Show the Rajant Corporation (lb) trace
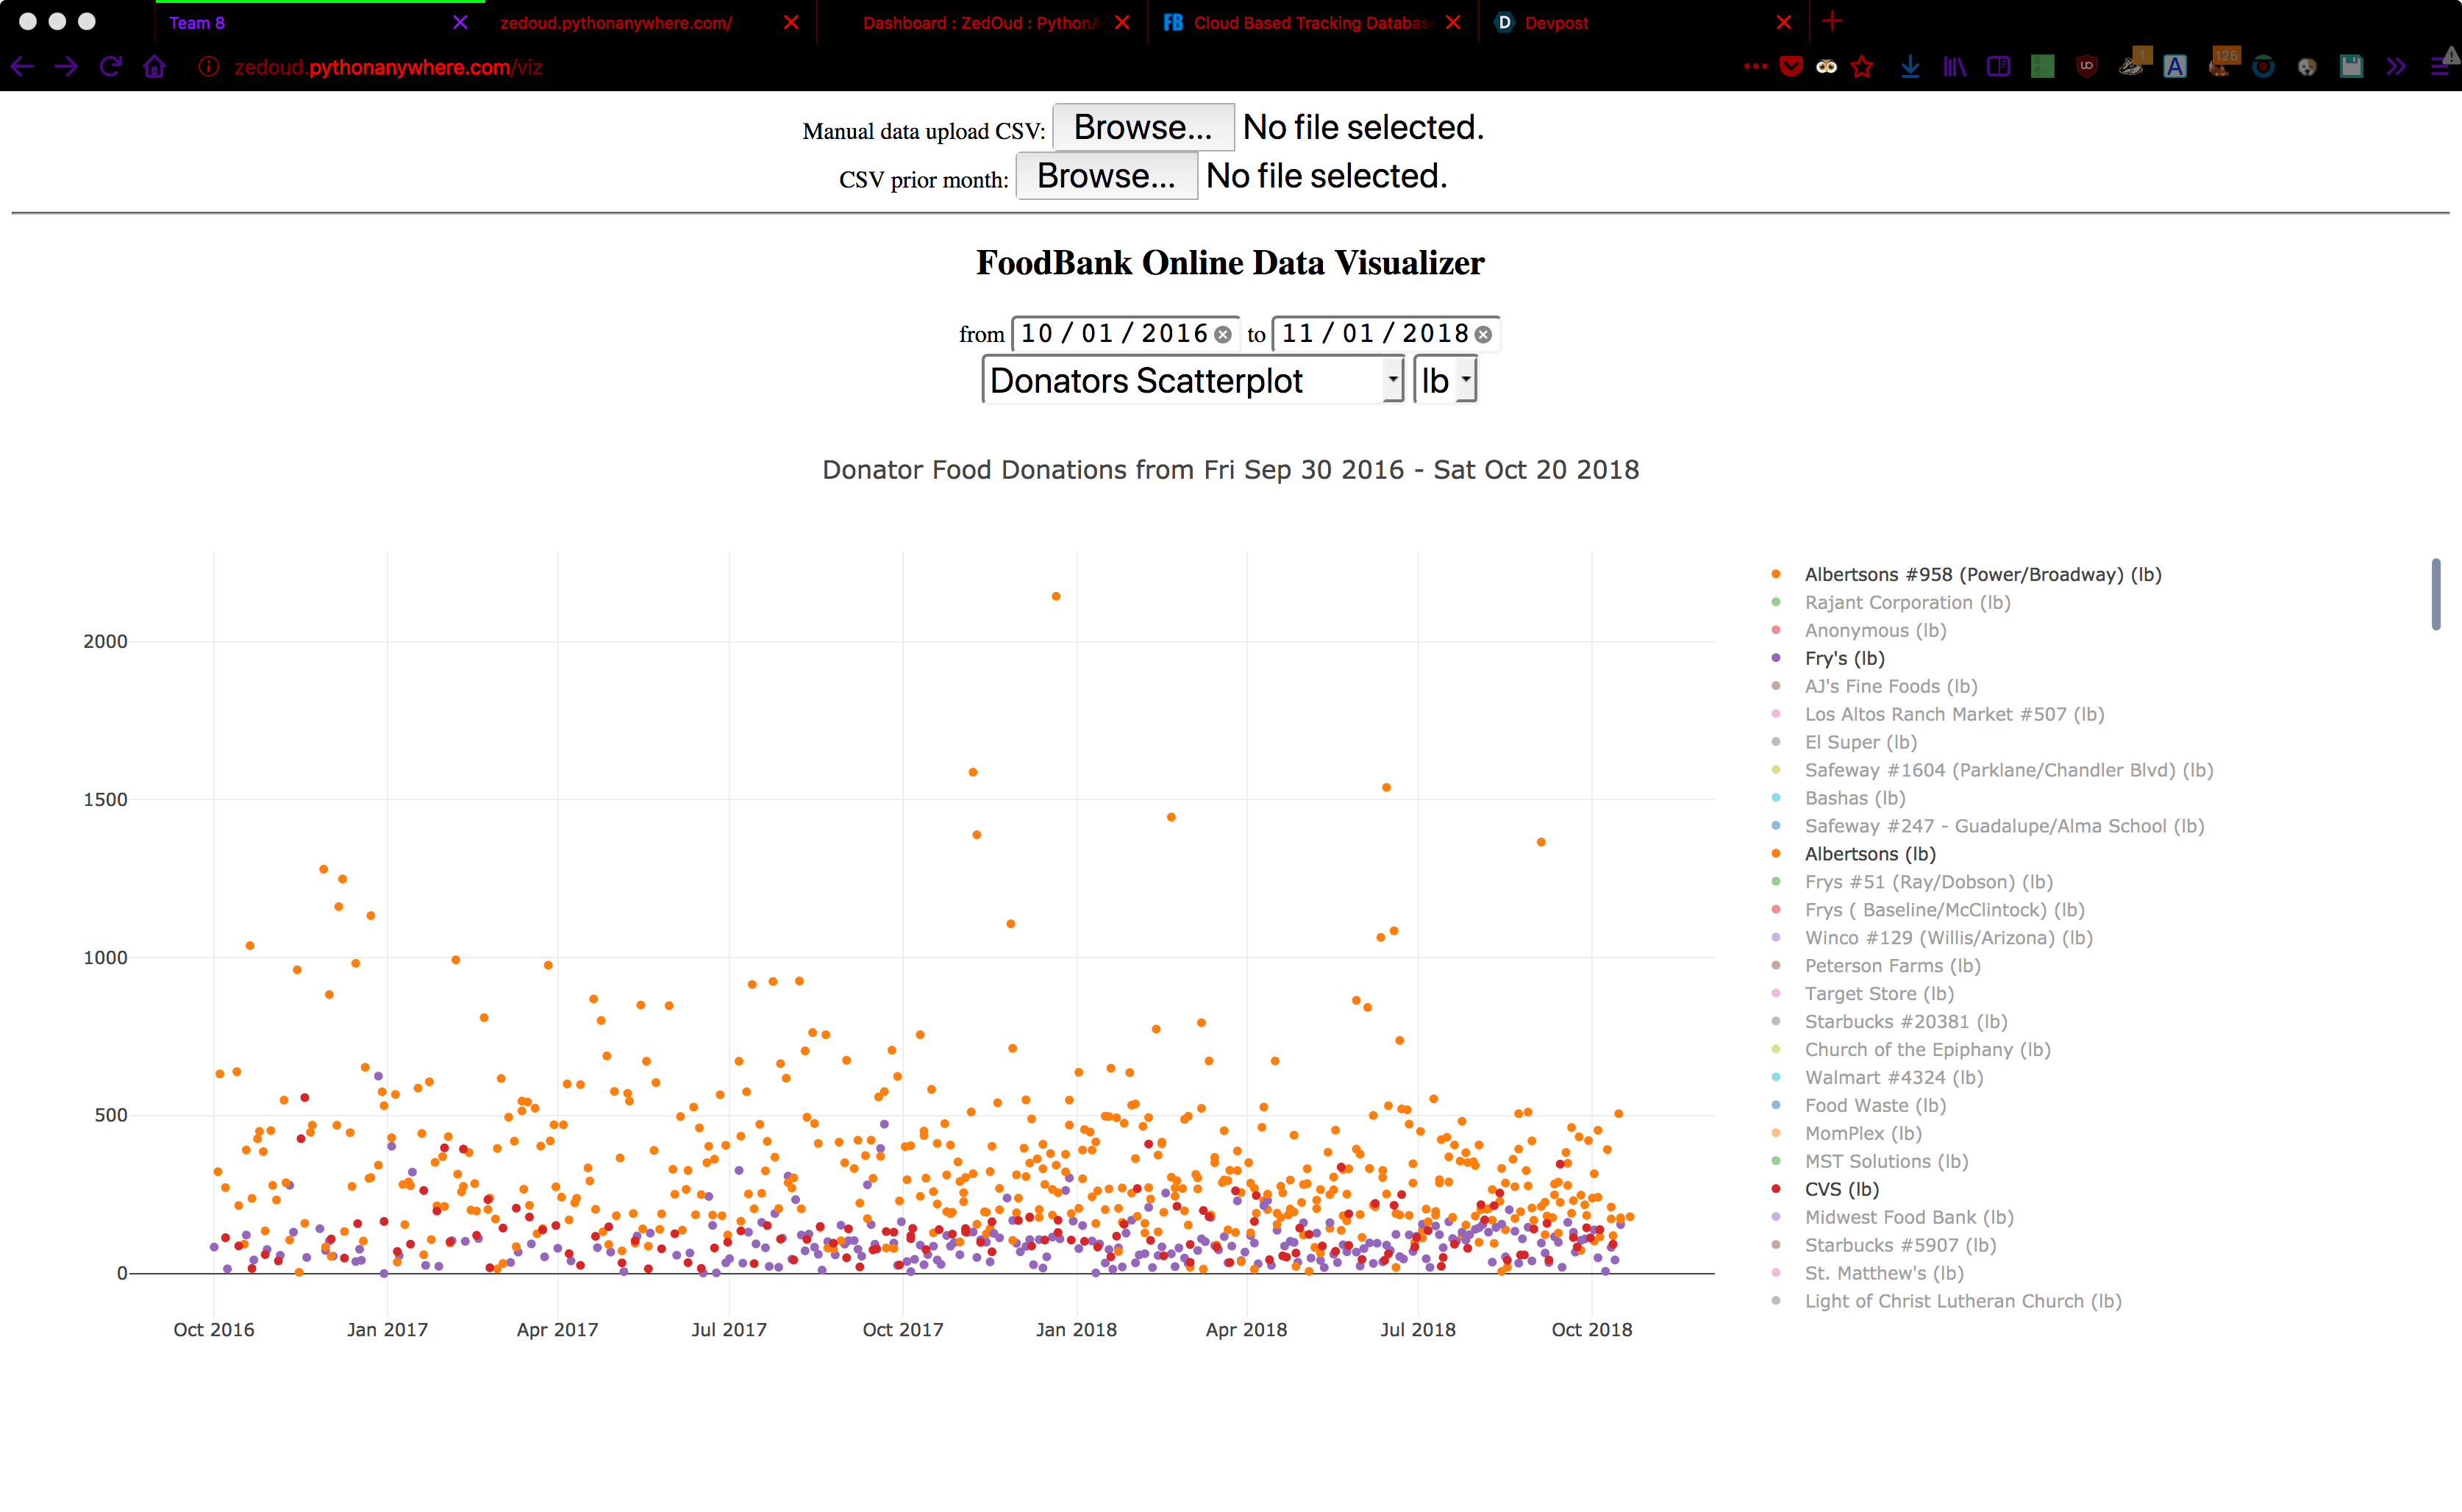2462x1512 pixels. tap(1906, 602)
